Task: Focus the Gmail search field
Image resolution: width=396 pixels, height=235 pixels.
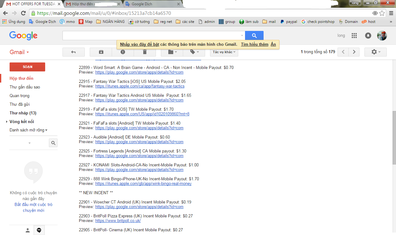Action: tap(152, 36)
